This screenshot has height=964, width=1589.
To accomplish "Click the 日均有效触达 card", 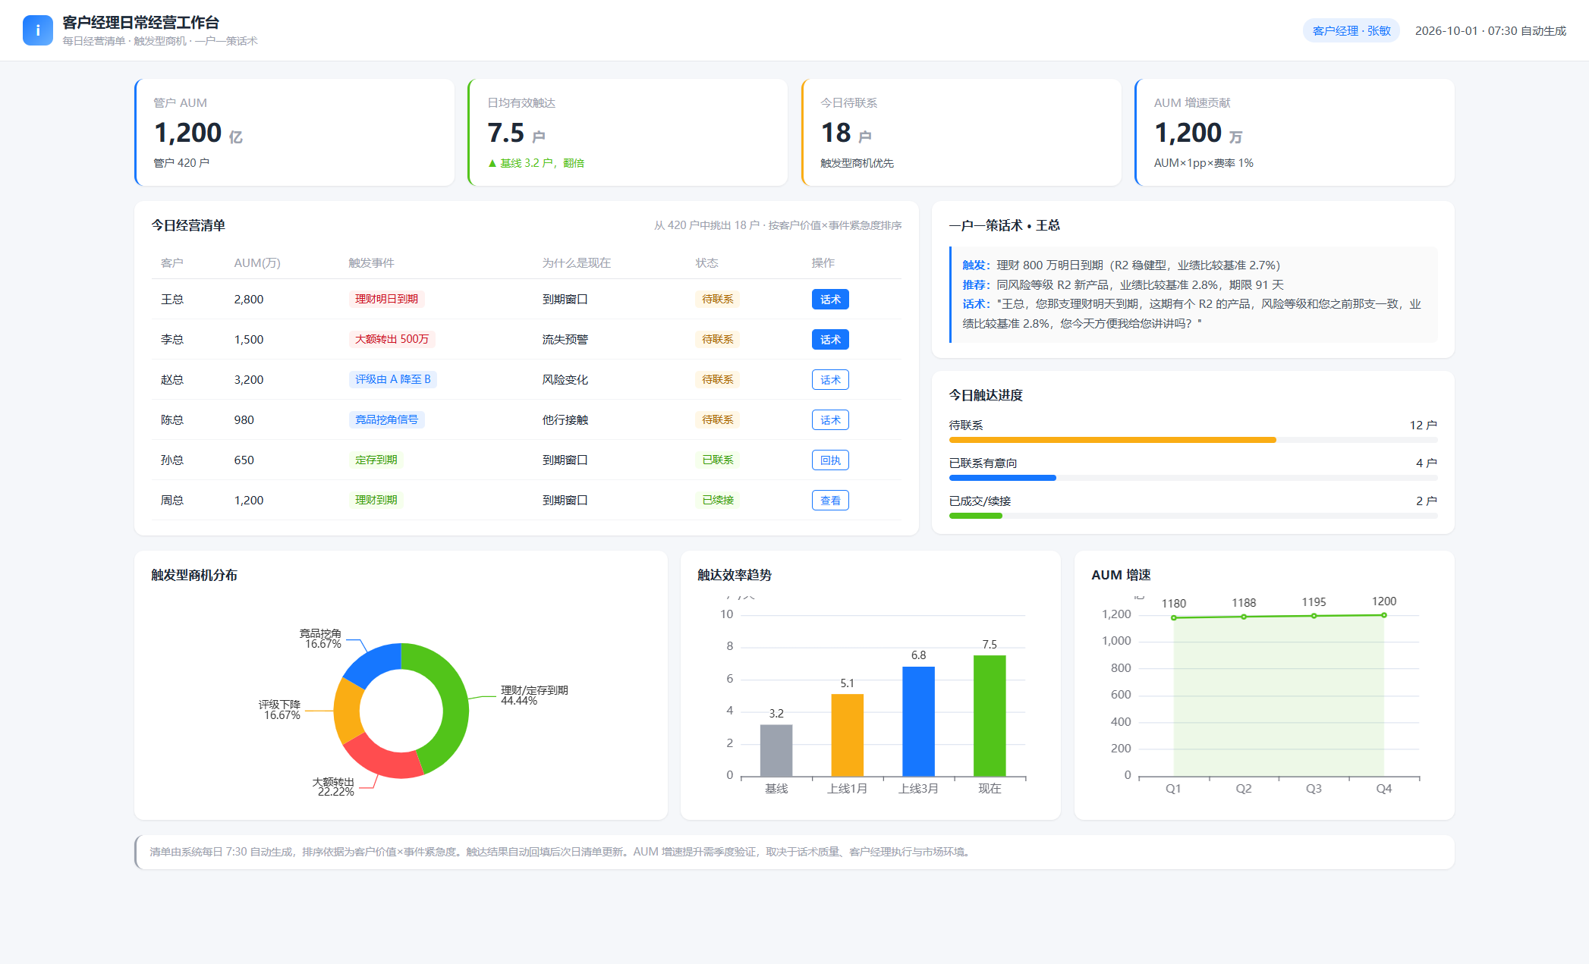I will click(x=628, y=133).
